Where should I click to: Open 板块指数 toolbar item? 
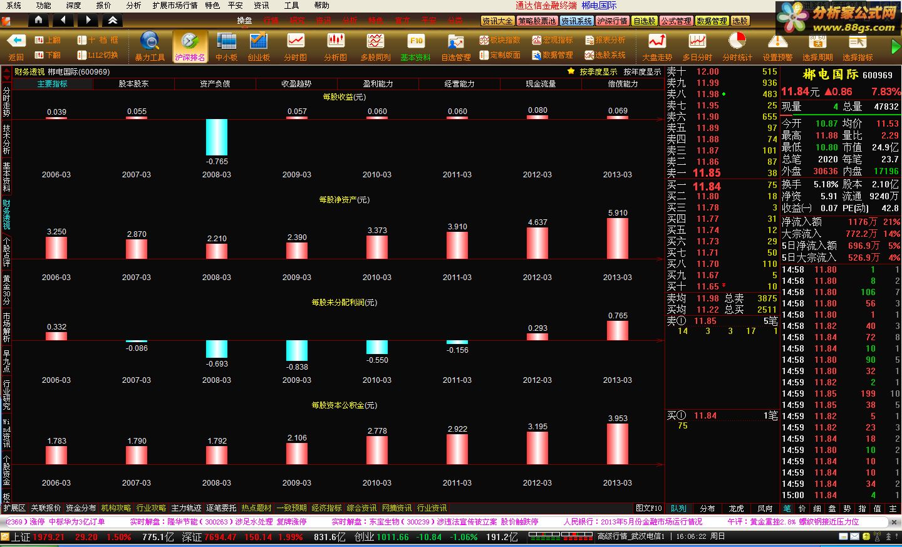(500, 39)
